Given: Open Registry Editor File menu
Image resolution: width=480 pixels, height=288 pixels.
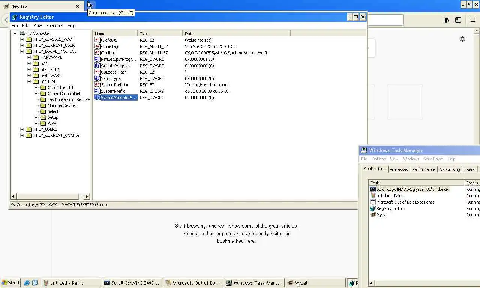Looking at the screenshot, I should (x=15, y=25).
